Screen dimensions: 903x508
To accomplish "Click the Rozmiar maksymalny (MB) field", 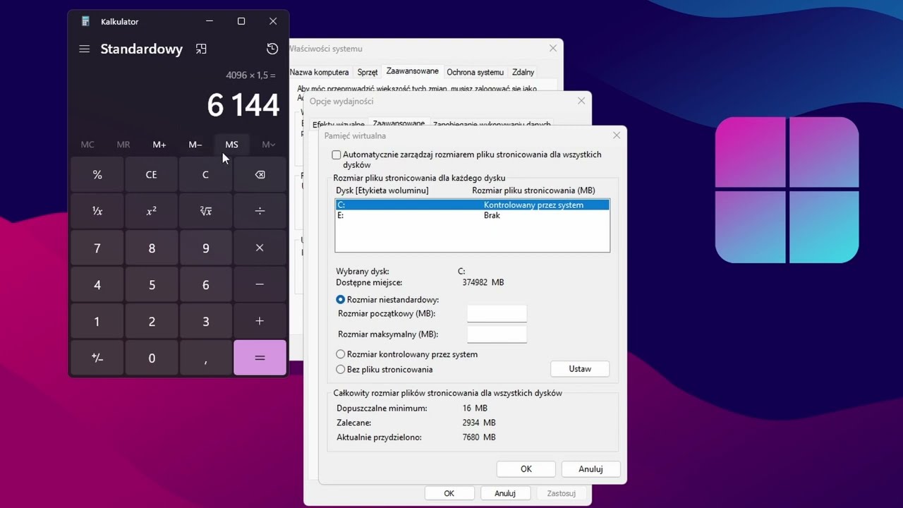I will [497, 334].
